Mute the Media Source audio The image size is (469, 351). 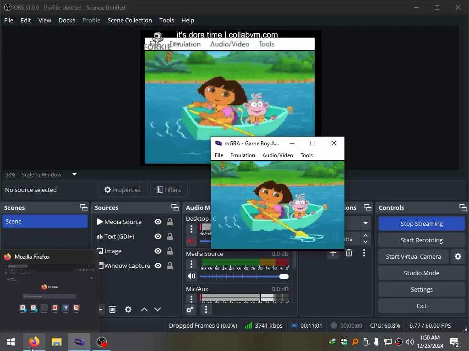[191, 276]
